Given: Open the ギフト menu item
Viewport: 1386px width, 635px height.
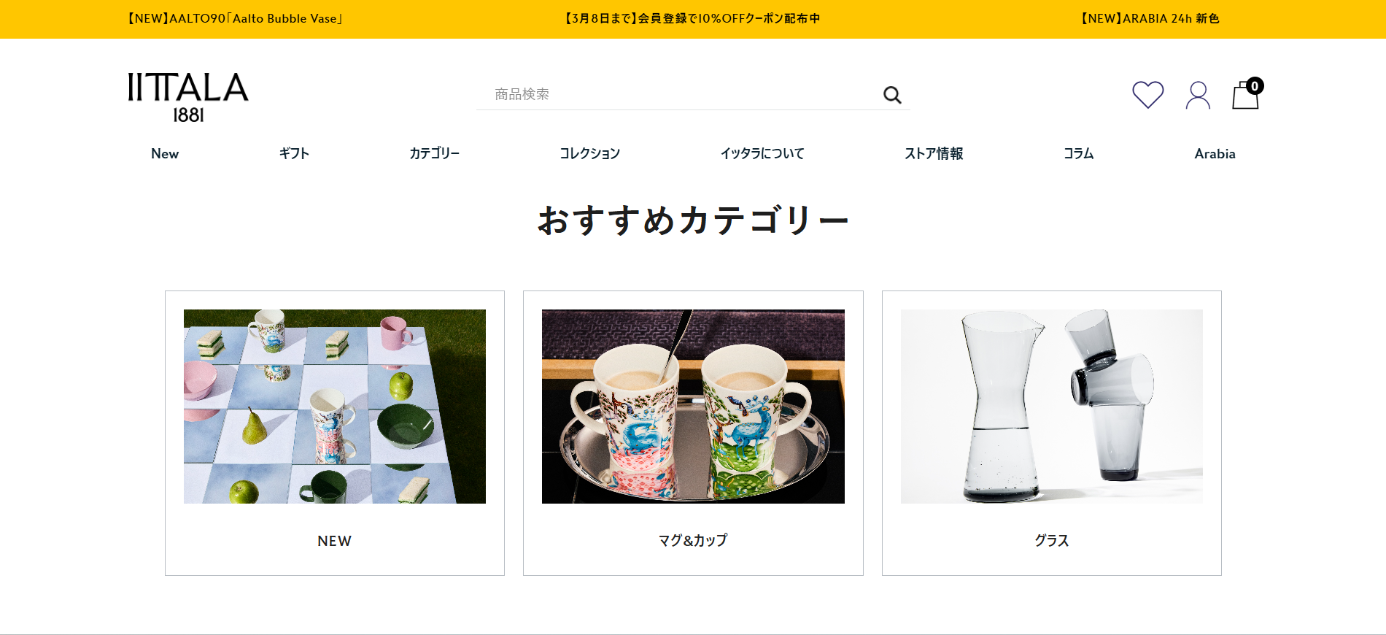Looking at the screenshot, I should [x=294, y=153].
